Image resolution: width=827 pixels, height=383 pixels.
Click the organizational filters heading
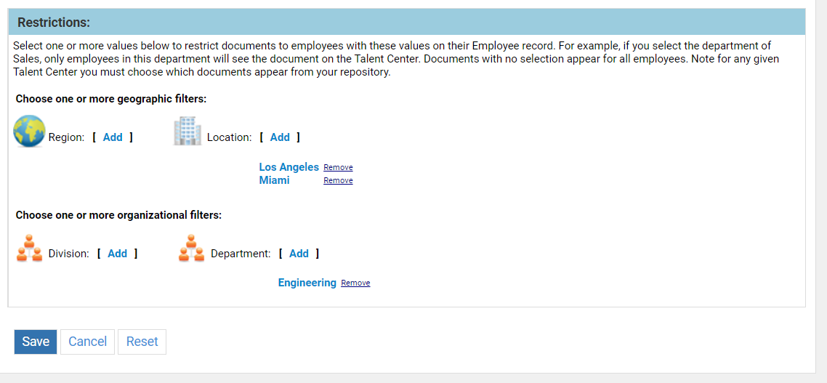coord(118,215)
